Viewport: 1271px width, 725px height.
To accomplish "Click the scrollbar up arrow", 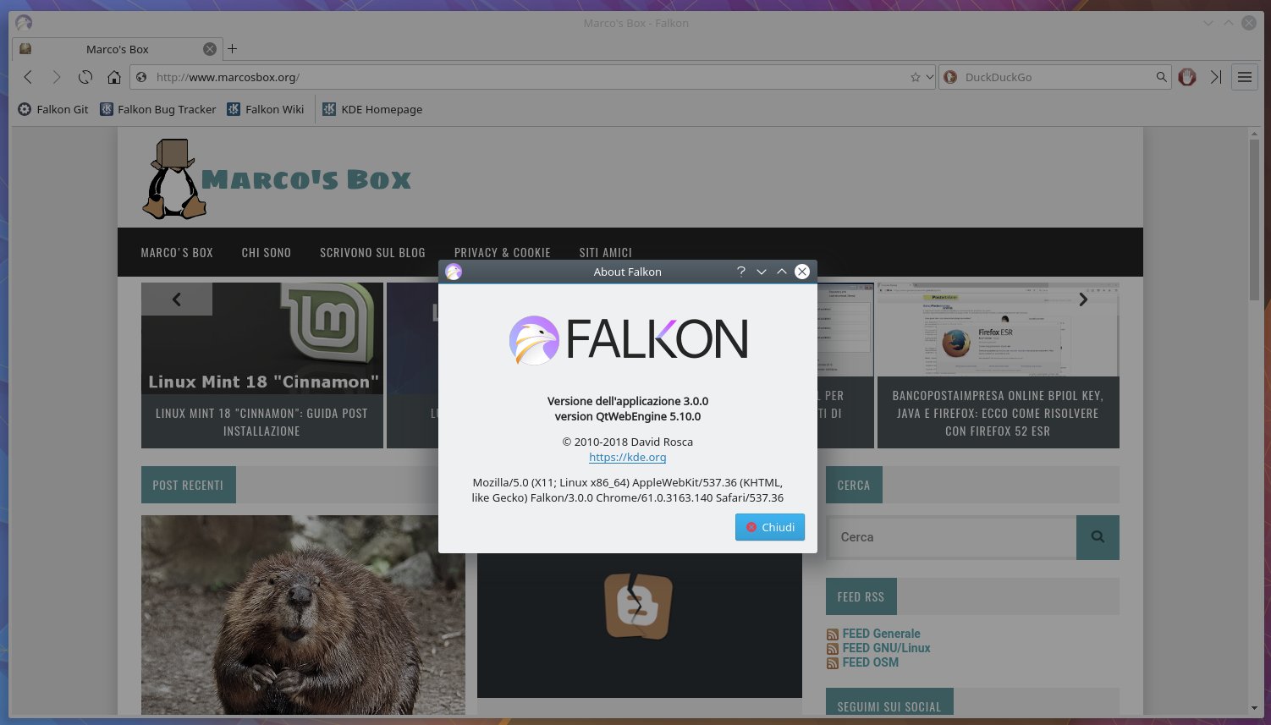I will 1255,134.
